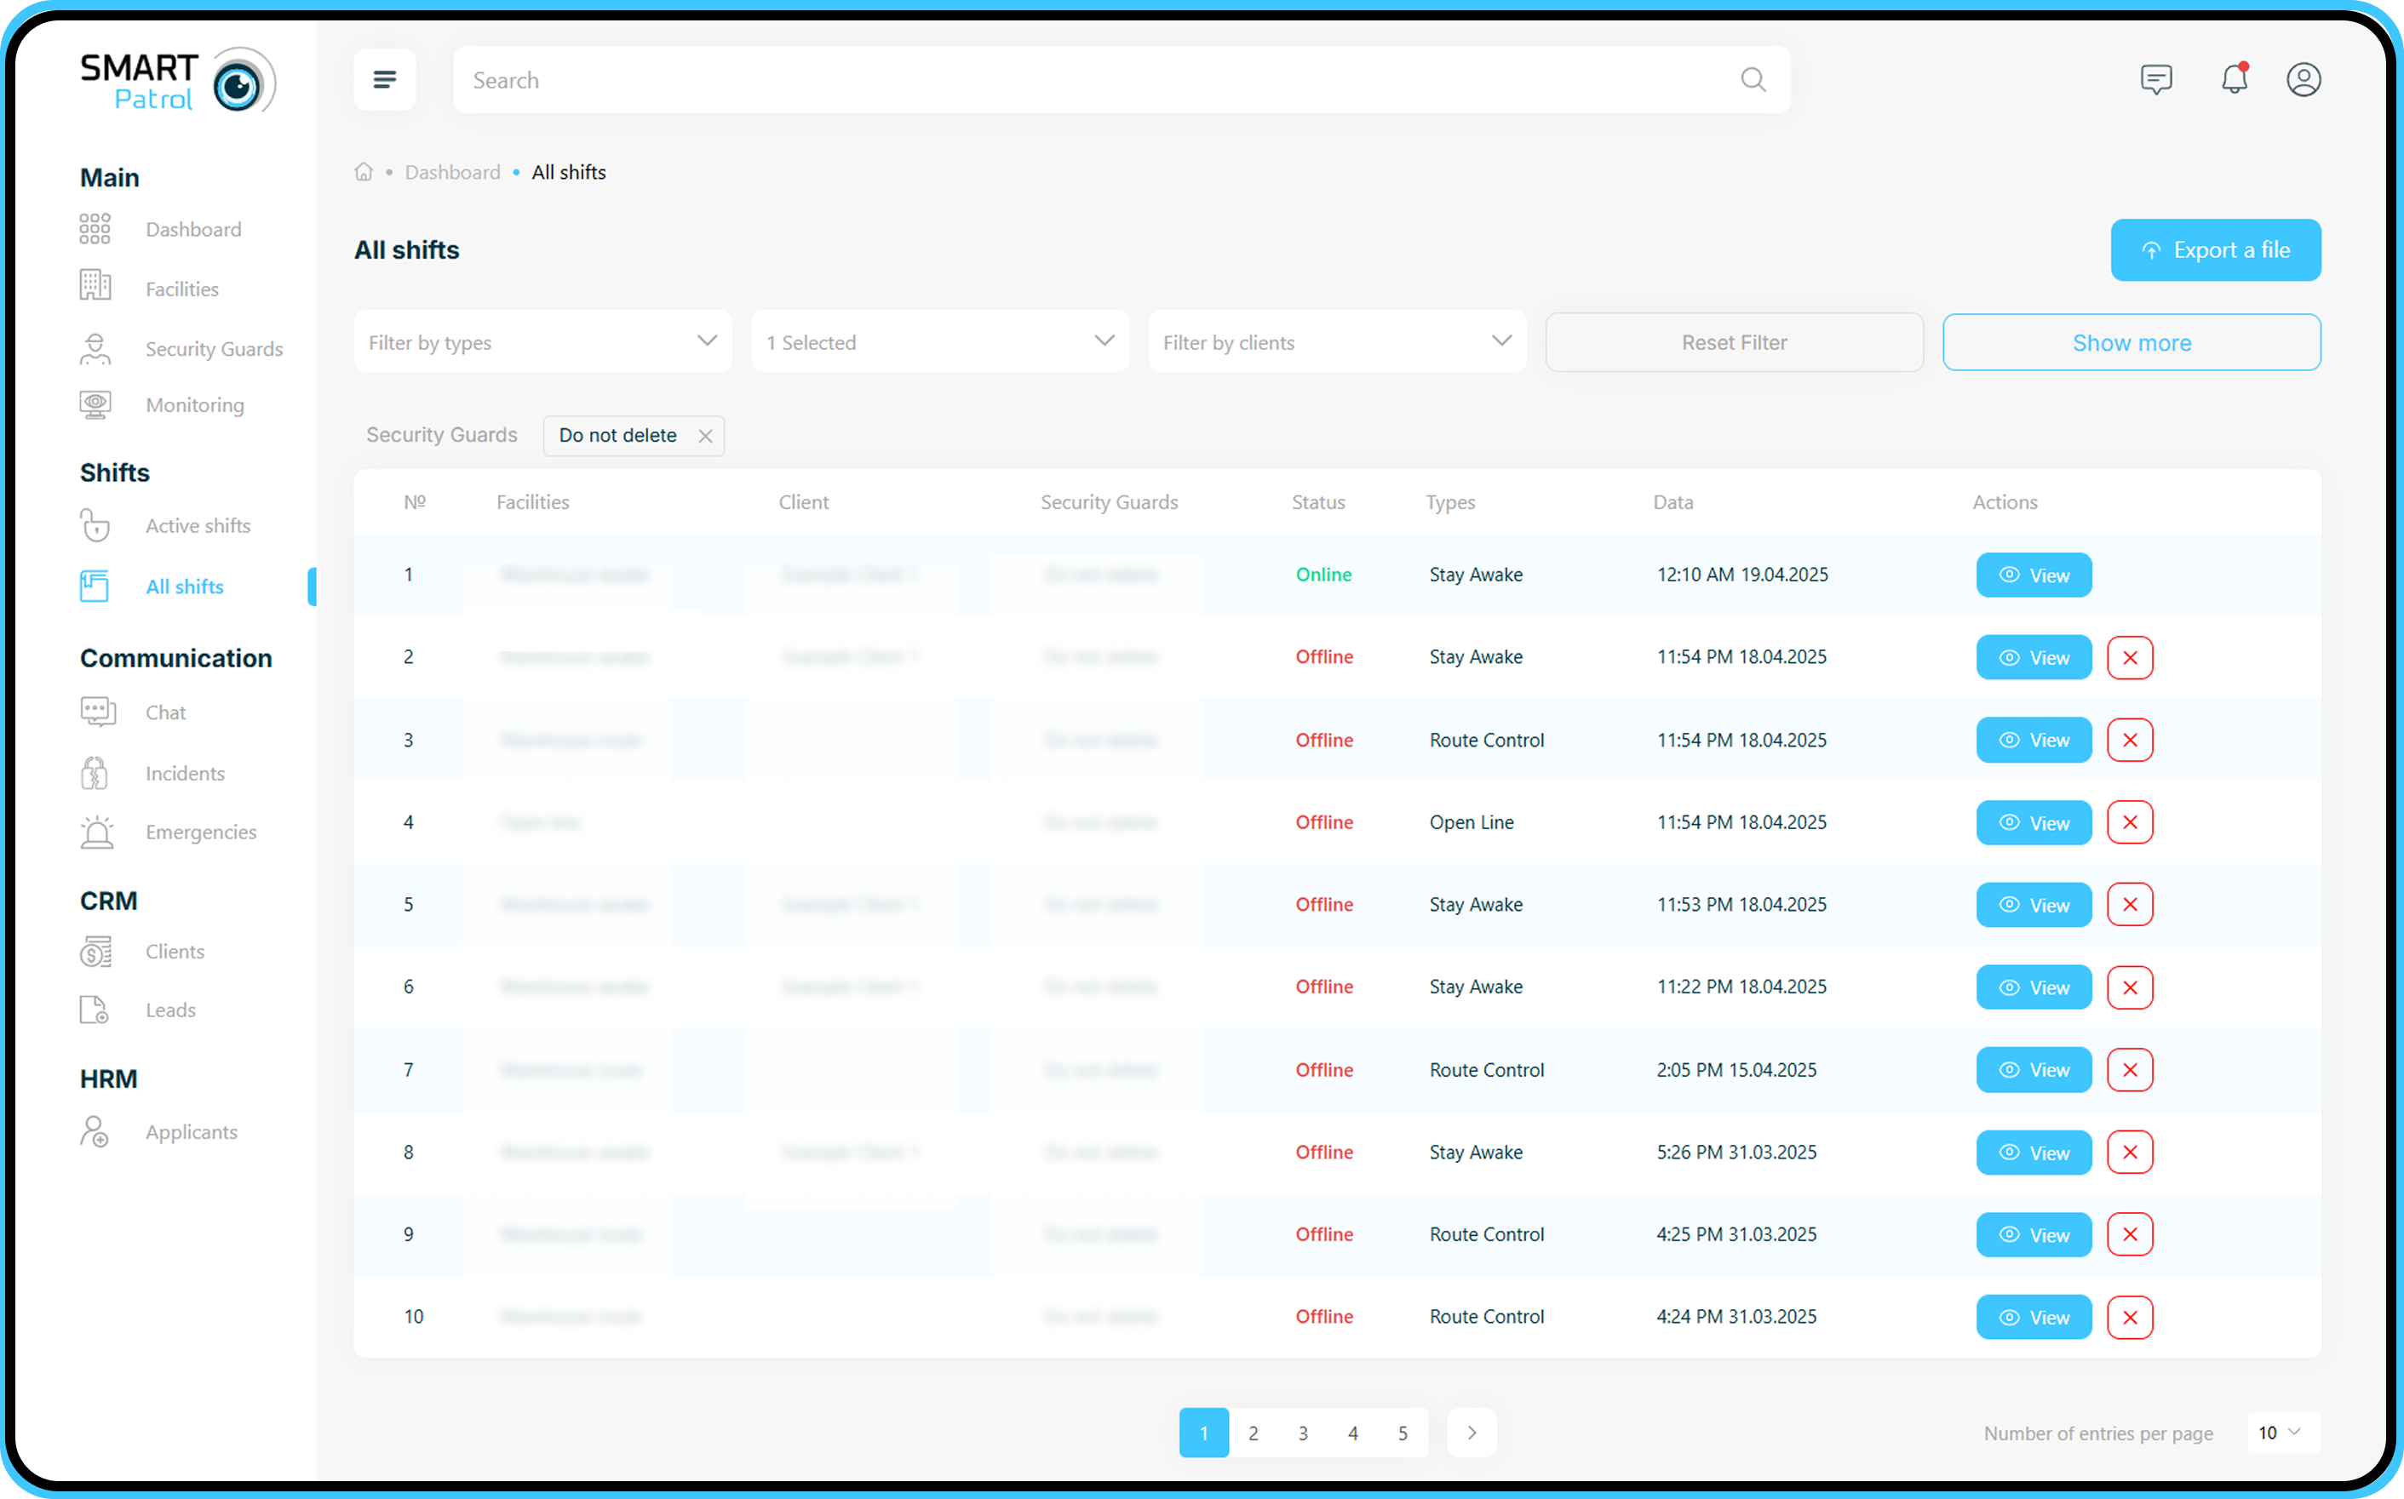Expand the Filter by types dropdown
The height and width of the screenshot is (1499, 2404).
click(542, 342)
